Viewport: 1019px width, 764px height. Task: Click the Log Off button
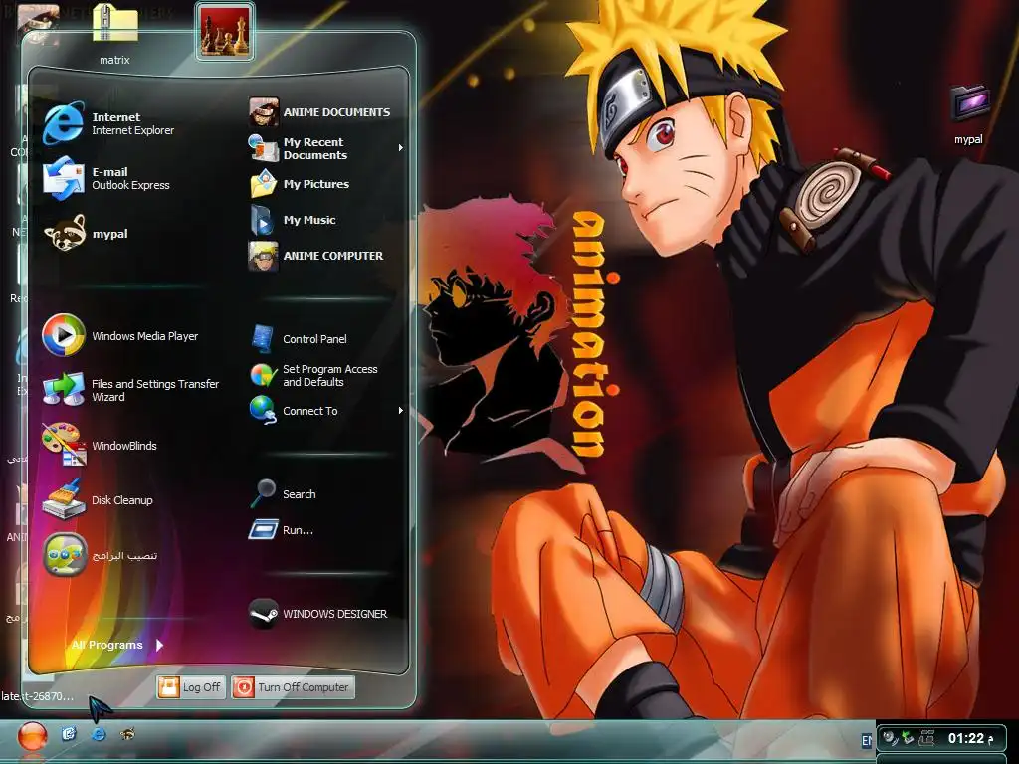[191, 687]
